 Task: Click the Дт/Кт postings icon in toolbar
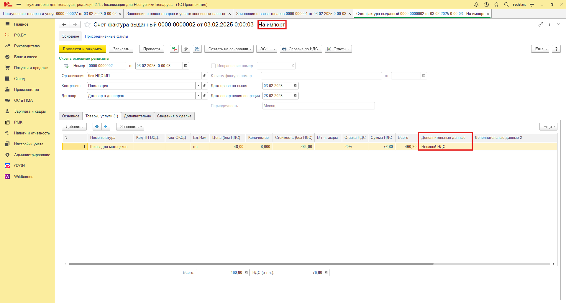click(x=174, y=49)
